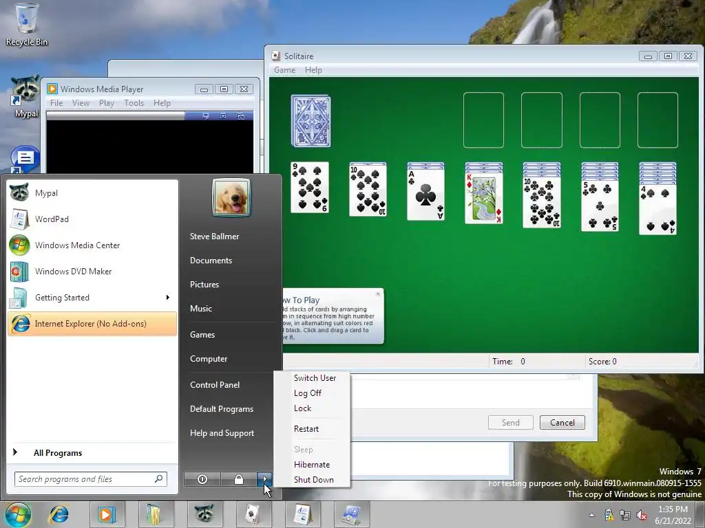Click the search magnifier icon in Start menu
The height and width of the screenshot is (528, 705).
(159, 479)
